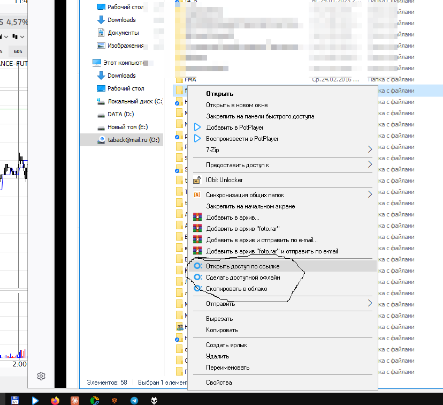Choose Переименовать in the context menu

click(x=282, y=367)
